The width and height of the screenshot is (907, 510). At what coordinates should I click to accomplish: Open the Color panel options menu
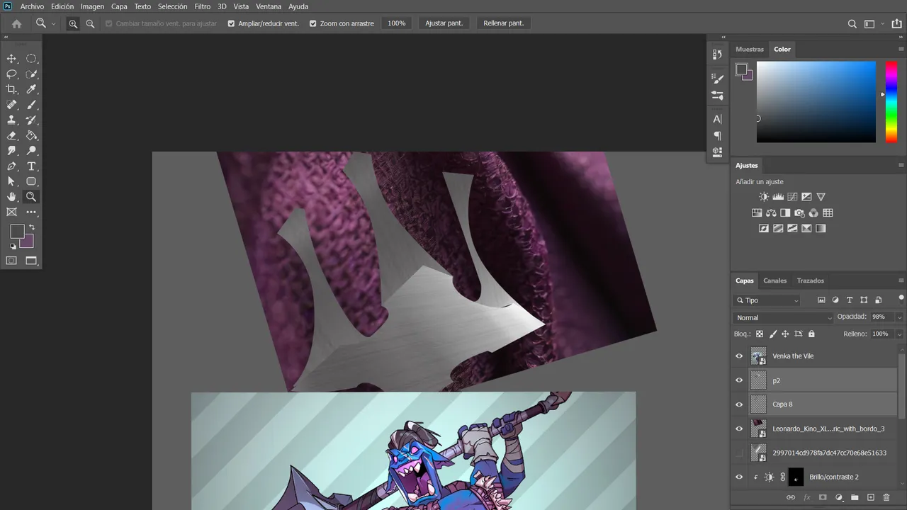901,49
